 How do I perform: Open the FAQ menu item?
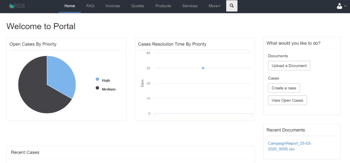(x=90, y=6)
